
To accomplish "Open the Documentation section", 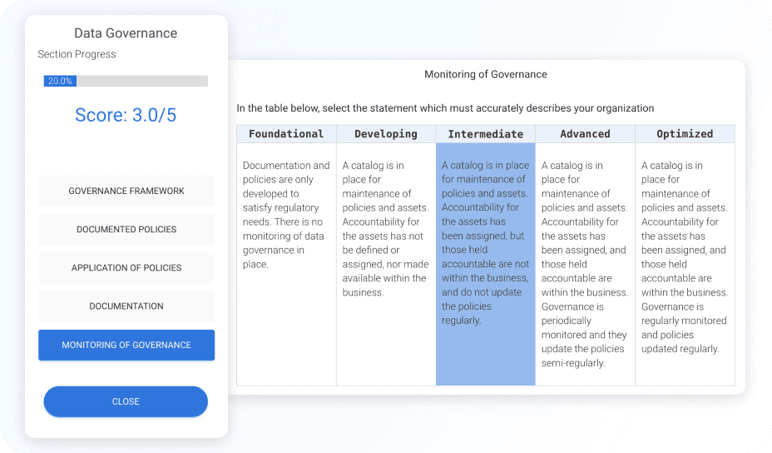I will 126,306.
